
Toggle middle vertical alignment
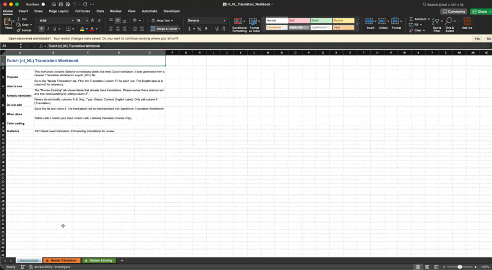pos(117,20)
